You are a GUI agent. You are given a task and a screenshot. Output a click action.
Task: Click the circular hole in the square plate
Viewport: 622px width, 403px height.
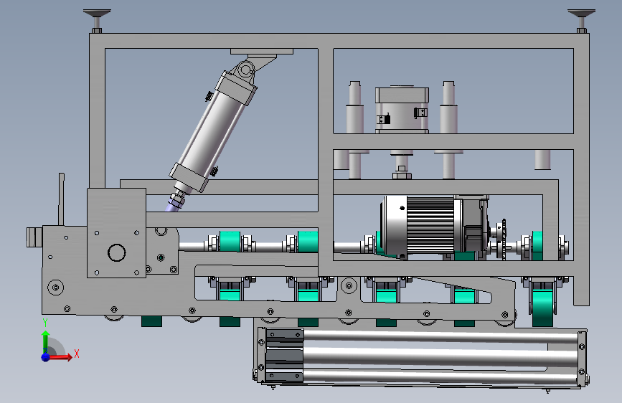tap(117, 252)
